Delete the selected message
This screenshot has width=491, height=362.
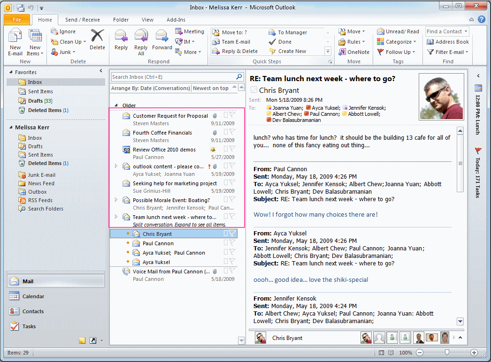tap(97, 39)
